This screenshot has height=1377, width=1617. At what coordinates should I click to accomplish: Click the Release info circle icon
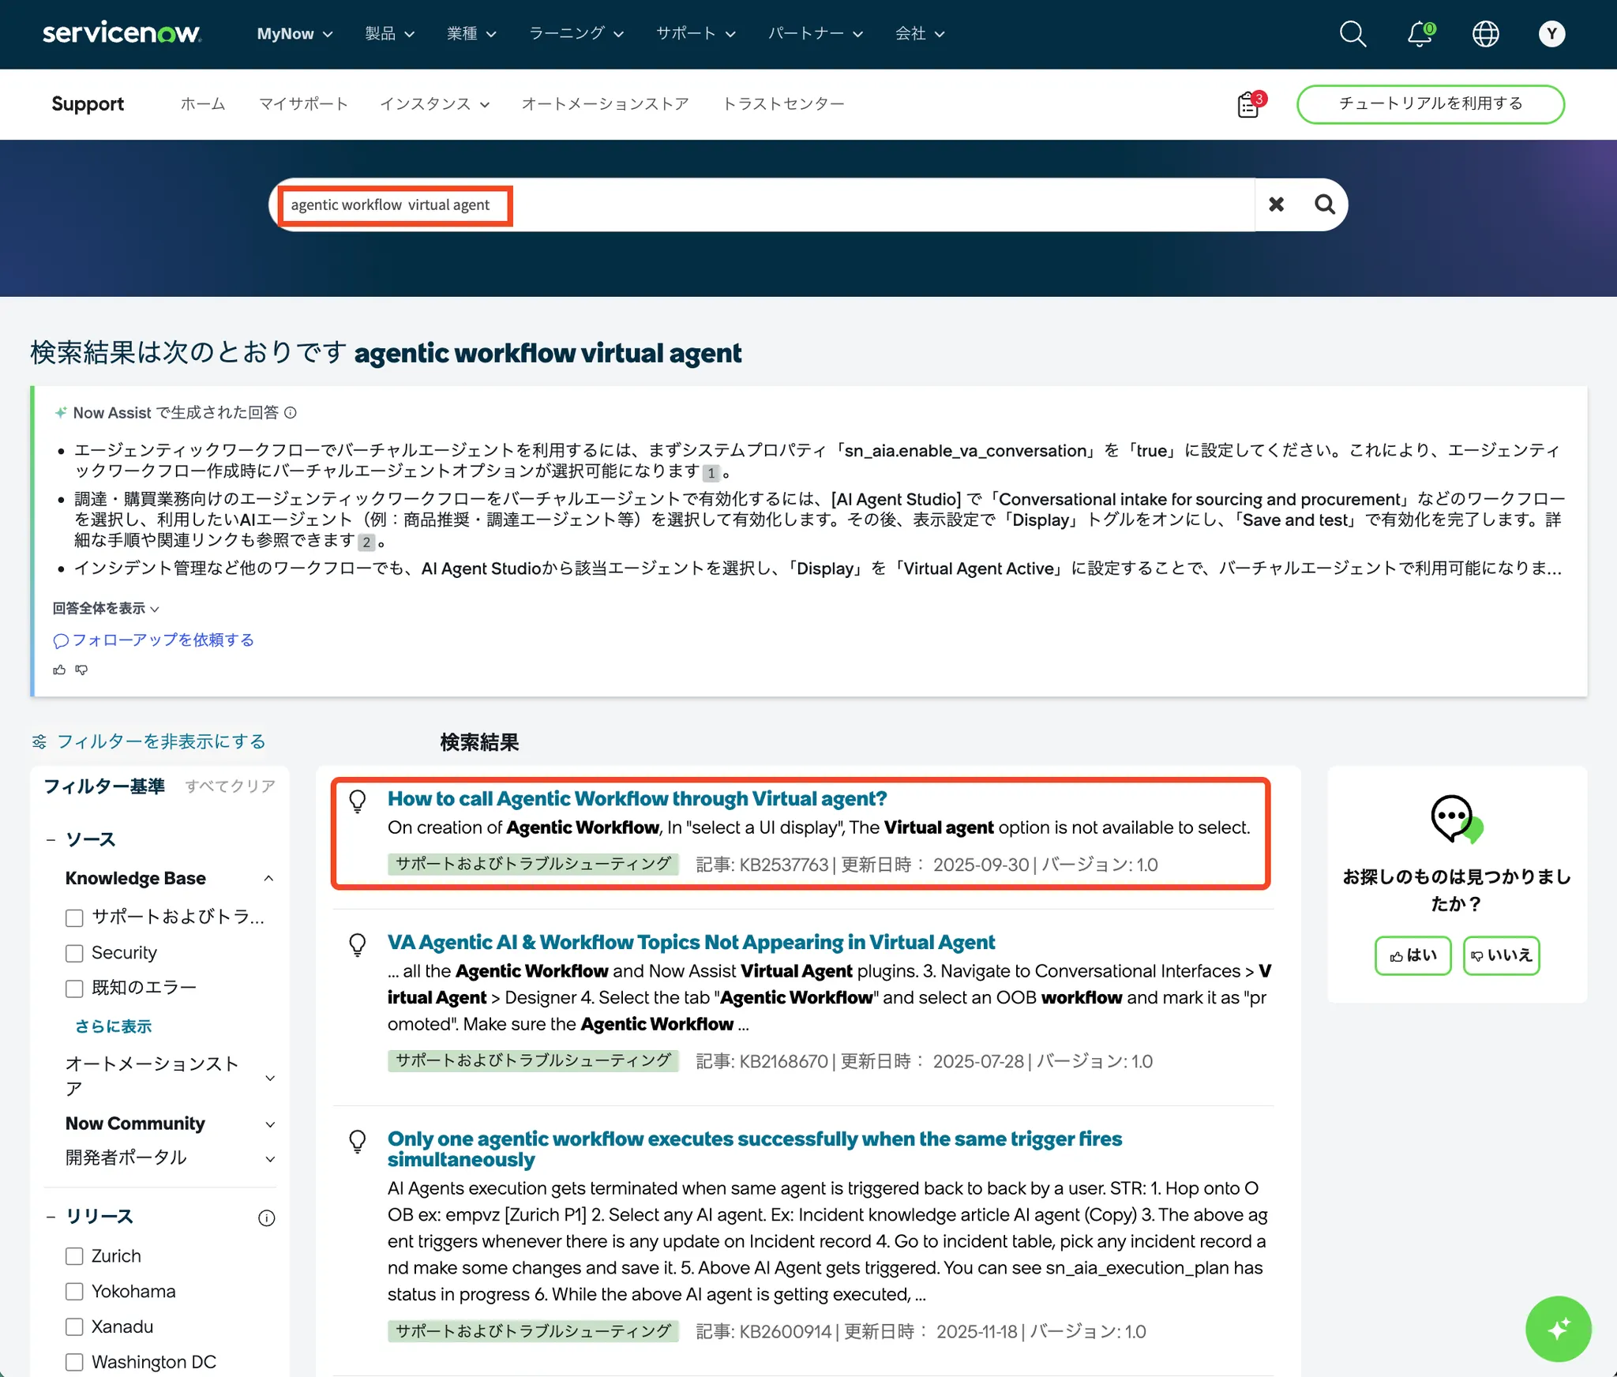[x=267, y=1218]
